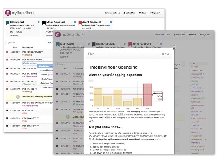Click SportingGoods tag in Tags sidebar
Image resolution: width=217 pixels, height=163 pixels.
198,139
